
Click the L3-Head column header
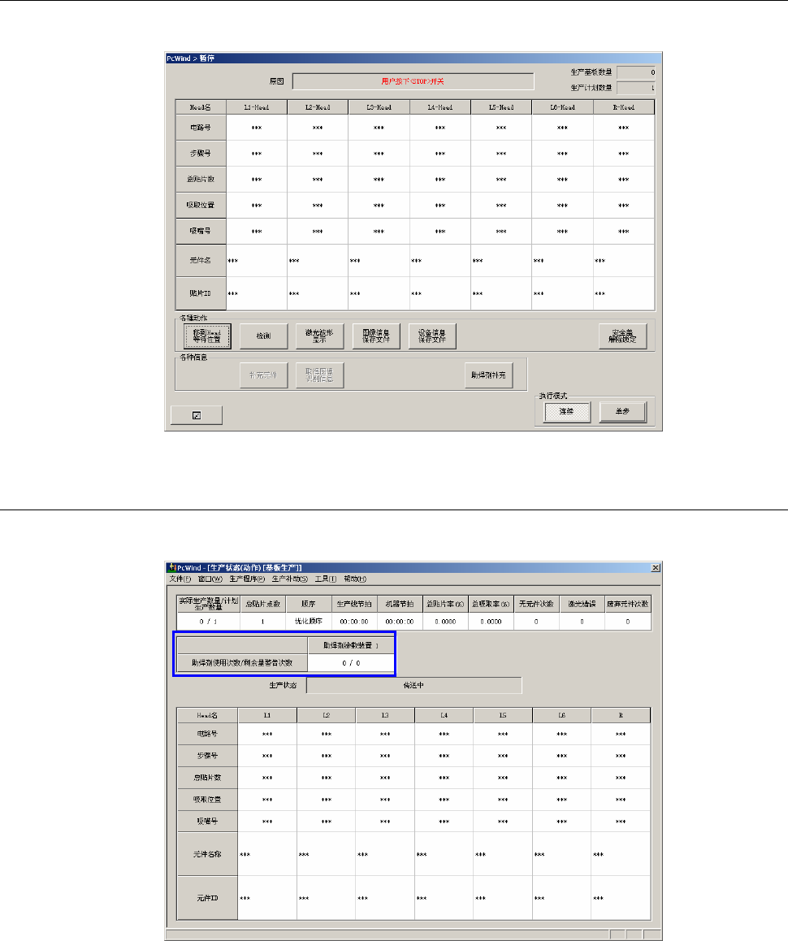(x=379, y=107)
